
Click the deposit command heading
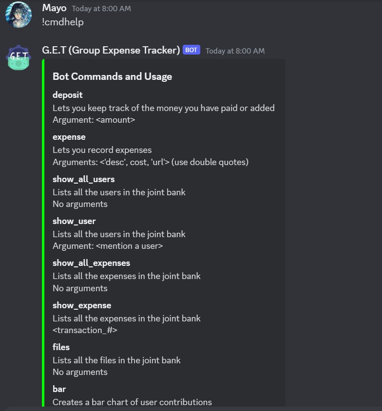click(67, 95)
